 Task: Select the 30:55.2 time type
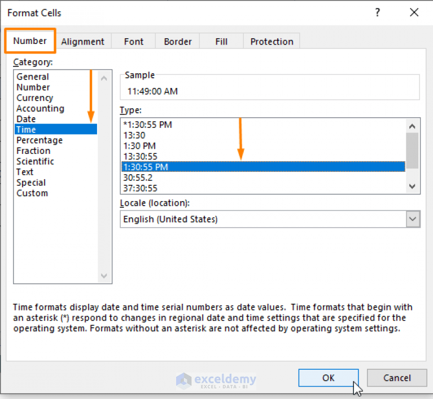coord(264,178)
